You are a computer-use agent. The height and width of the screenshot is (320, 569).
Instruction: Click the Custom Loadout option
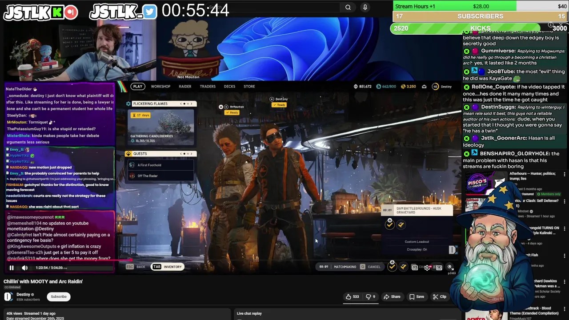[x=417, y=242]
